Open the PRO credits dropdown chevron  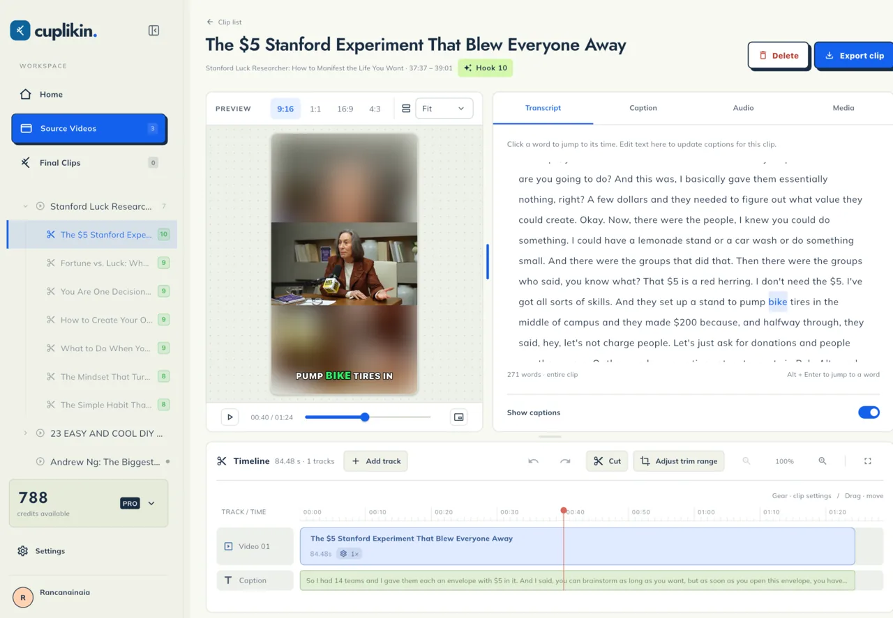click(x=151, y=503)
